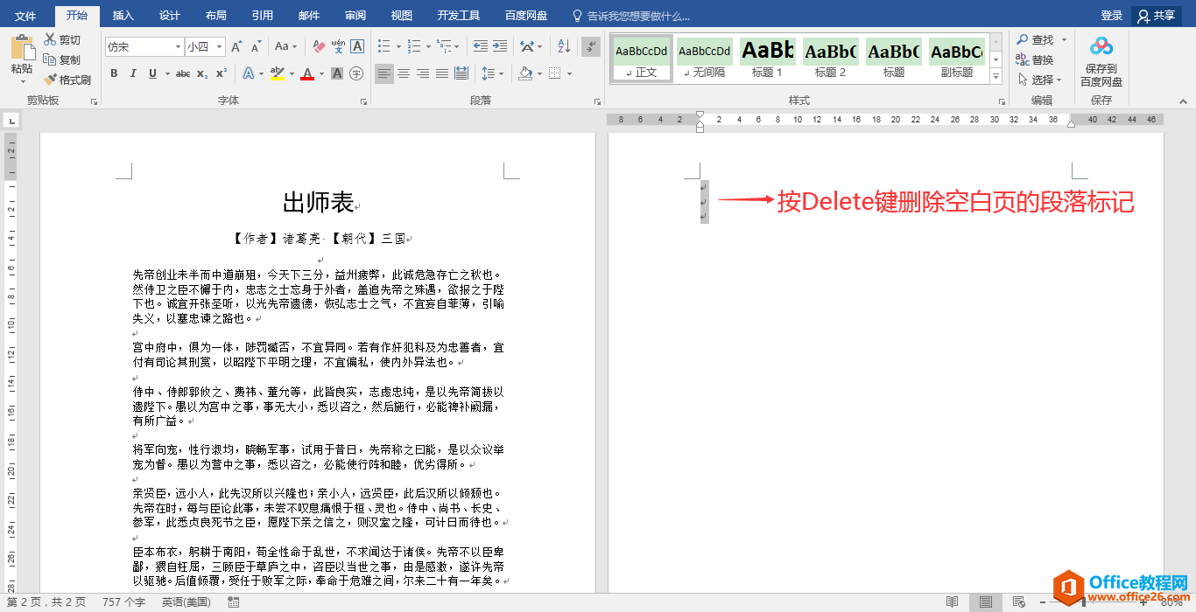Open the 视图 (View) tab
Image resolution: width=1196 pixels, height=612 pixels.
(x=401, y=16)
